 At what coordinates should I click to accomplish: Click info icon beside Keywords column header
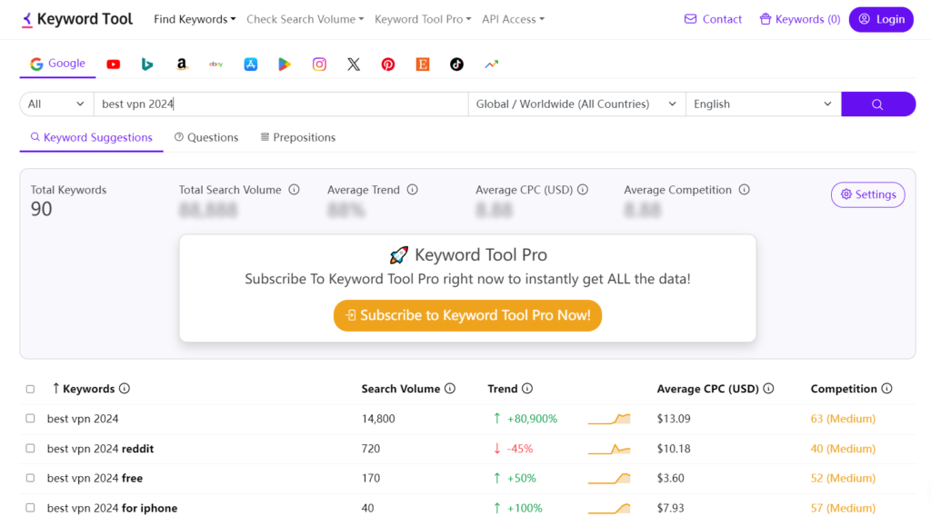[124, 389]
